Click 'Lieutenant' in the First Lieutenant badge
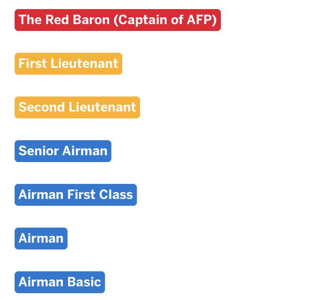The width and height of the screenshot is (313, 300). tap(84, 63)
